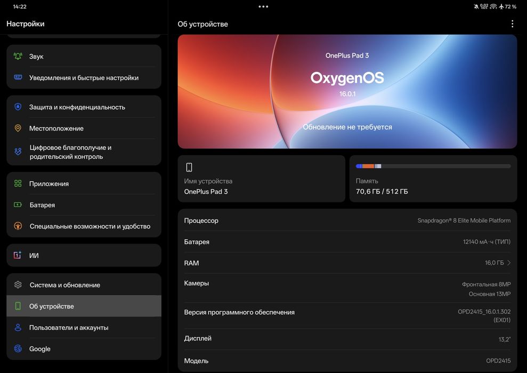Click the 13,2" display value
This screenshot has width=527, height=373.
(x=505, y=339)
